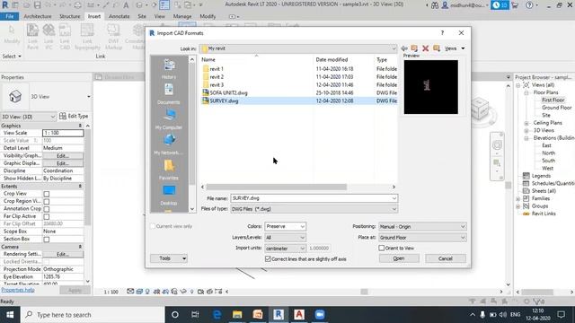
Task: Open the Tools dropdown button
Action: [x=169, y=258]
